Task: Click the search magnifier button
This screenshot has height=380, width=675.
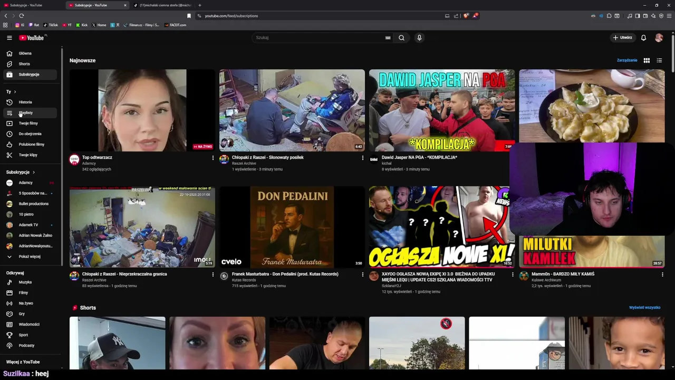Action: (401, 37)
